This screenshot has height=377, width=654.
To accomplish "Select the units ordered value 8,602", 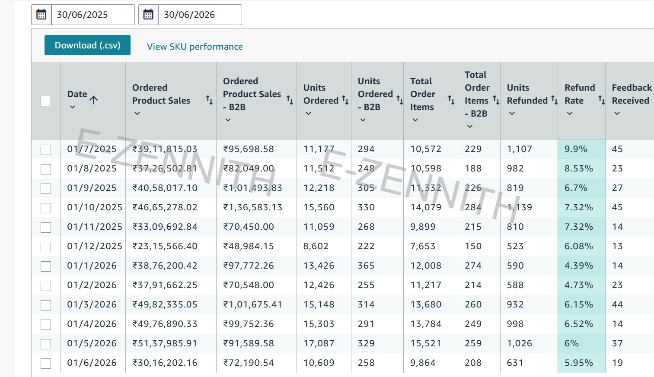I will [316, 246].
